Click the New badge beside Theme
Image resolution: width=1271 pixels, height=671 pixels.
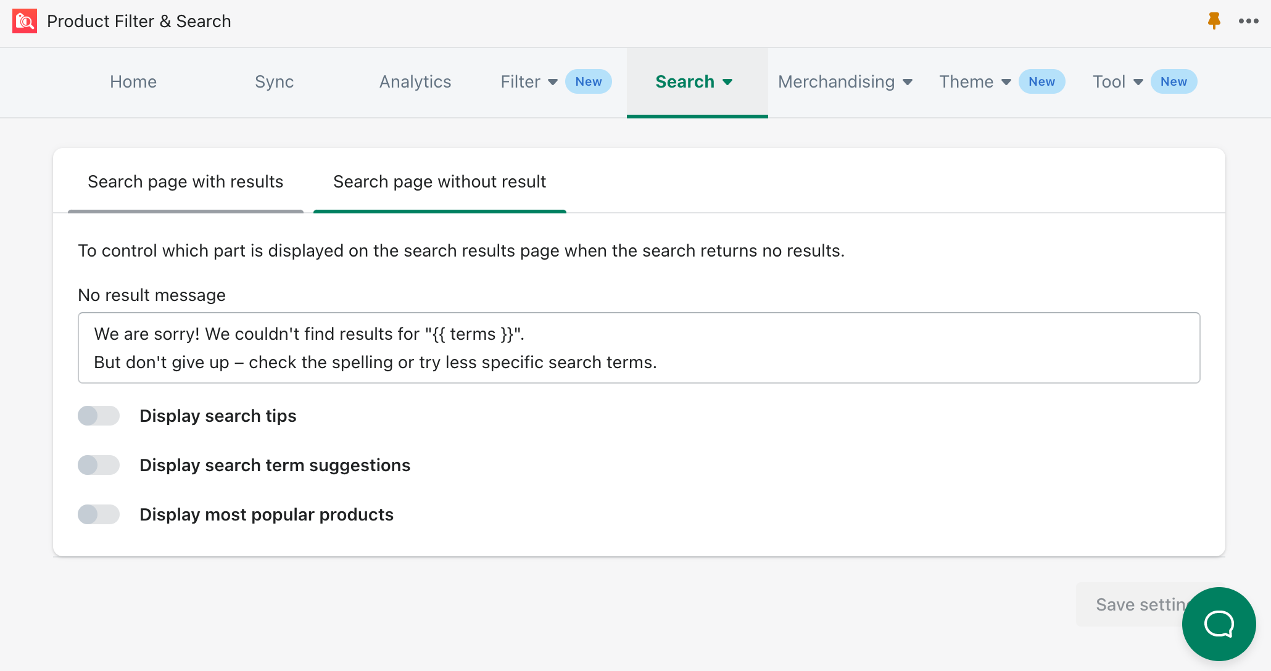coord(1041,81)
